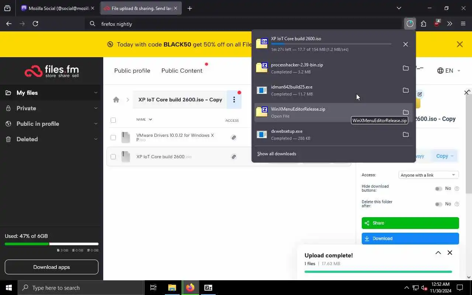Click the uBlock Origin extension icon

pyautogui.click(x=437, y=24)
